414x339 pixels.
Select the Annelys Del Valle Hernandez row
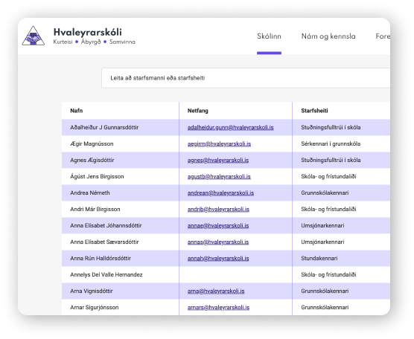pos(226,274)
